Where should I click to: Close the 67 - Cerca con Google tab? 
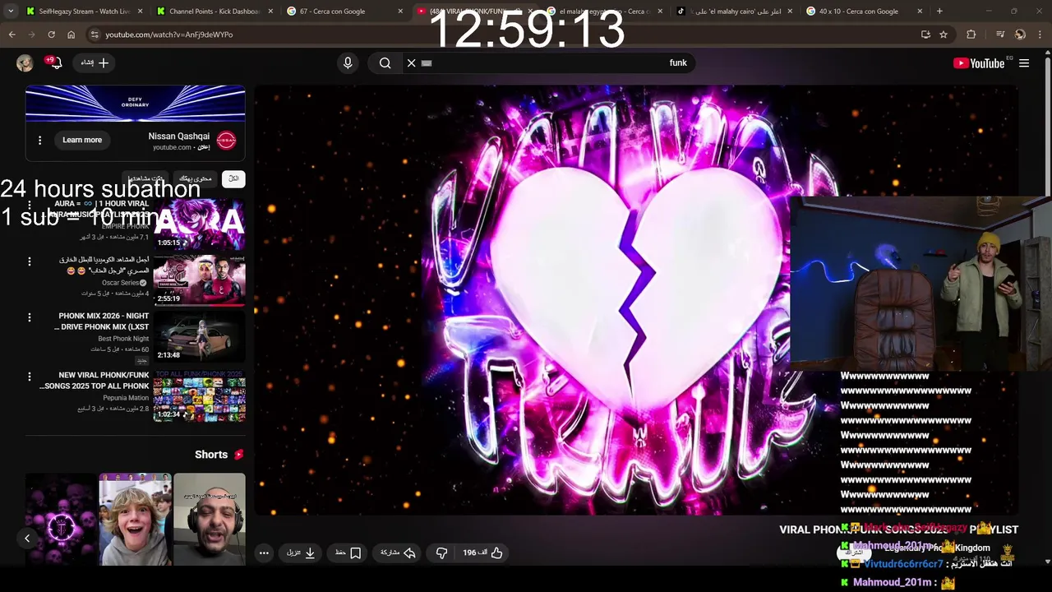pyautogui.click(x=400, y=12)
